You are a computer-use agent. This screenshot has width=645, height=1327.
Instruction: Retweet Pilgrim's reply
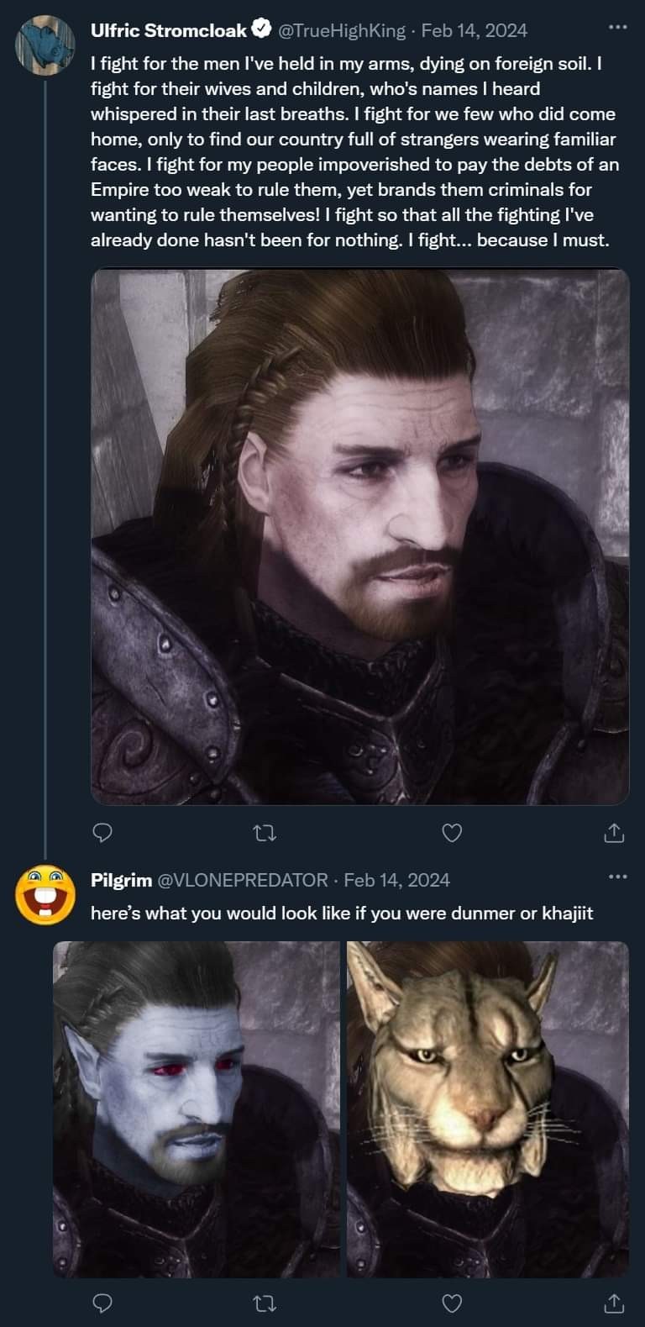click(x=265, y=1304)
